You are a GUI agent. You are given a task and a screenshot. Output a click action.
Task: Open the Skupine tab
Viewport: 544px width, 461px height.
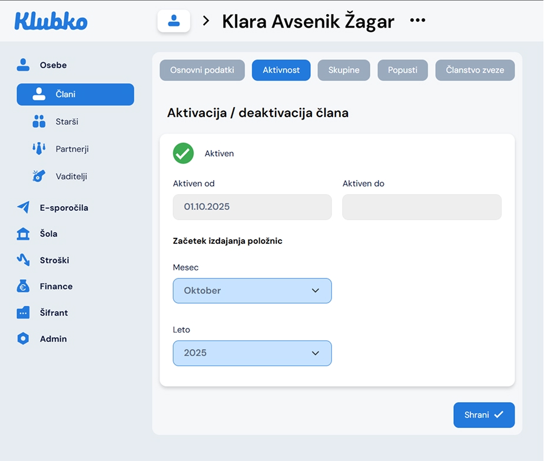(344, 70)
